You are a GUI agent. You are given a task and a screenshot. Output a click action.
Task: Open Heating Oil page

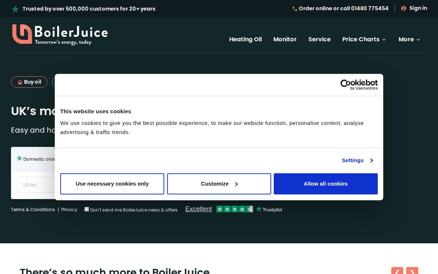[245, 39]
